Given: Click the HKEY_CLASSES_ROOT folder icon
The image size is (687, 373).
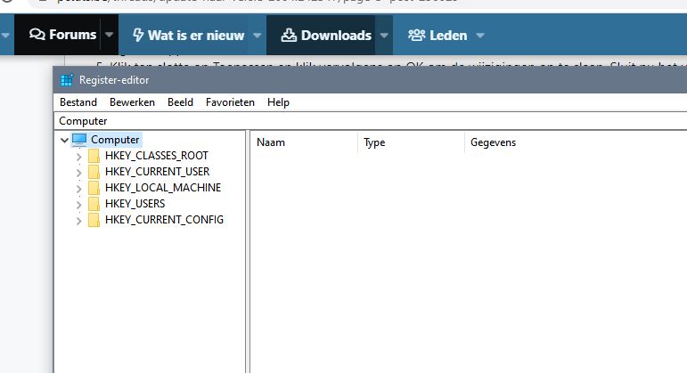Looking at the screenshot, I should [94, 156].
